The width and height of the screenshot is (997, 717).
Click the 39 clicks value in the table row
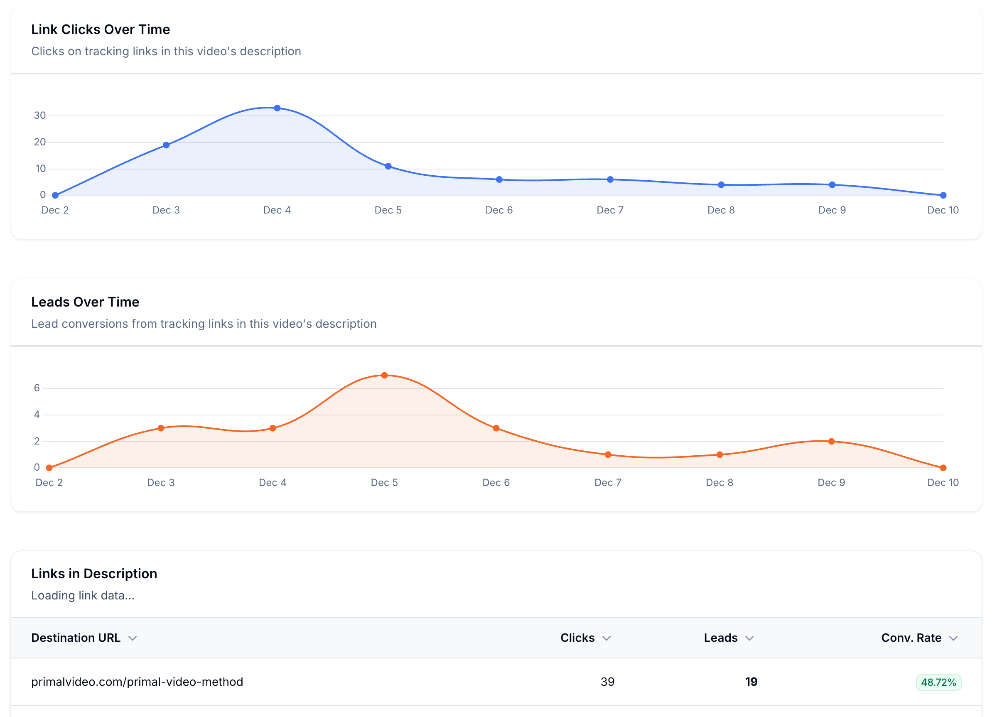(x=607, y=682)
